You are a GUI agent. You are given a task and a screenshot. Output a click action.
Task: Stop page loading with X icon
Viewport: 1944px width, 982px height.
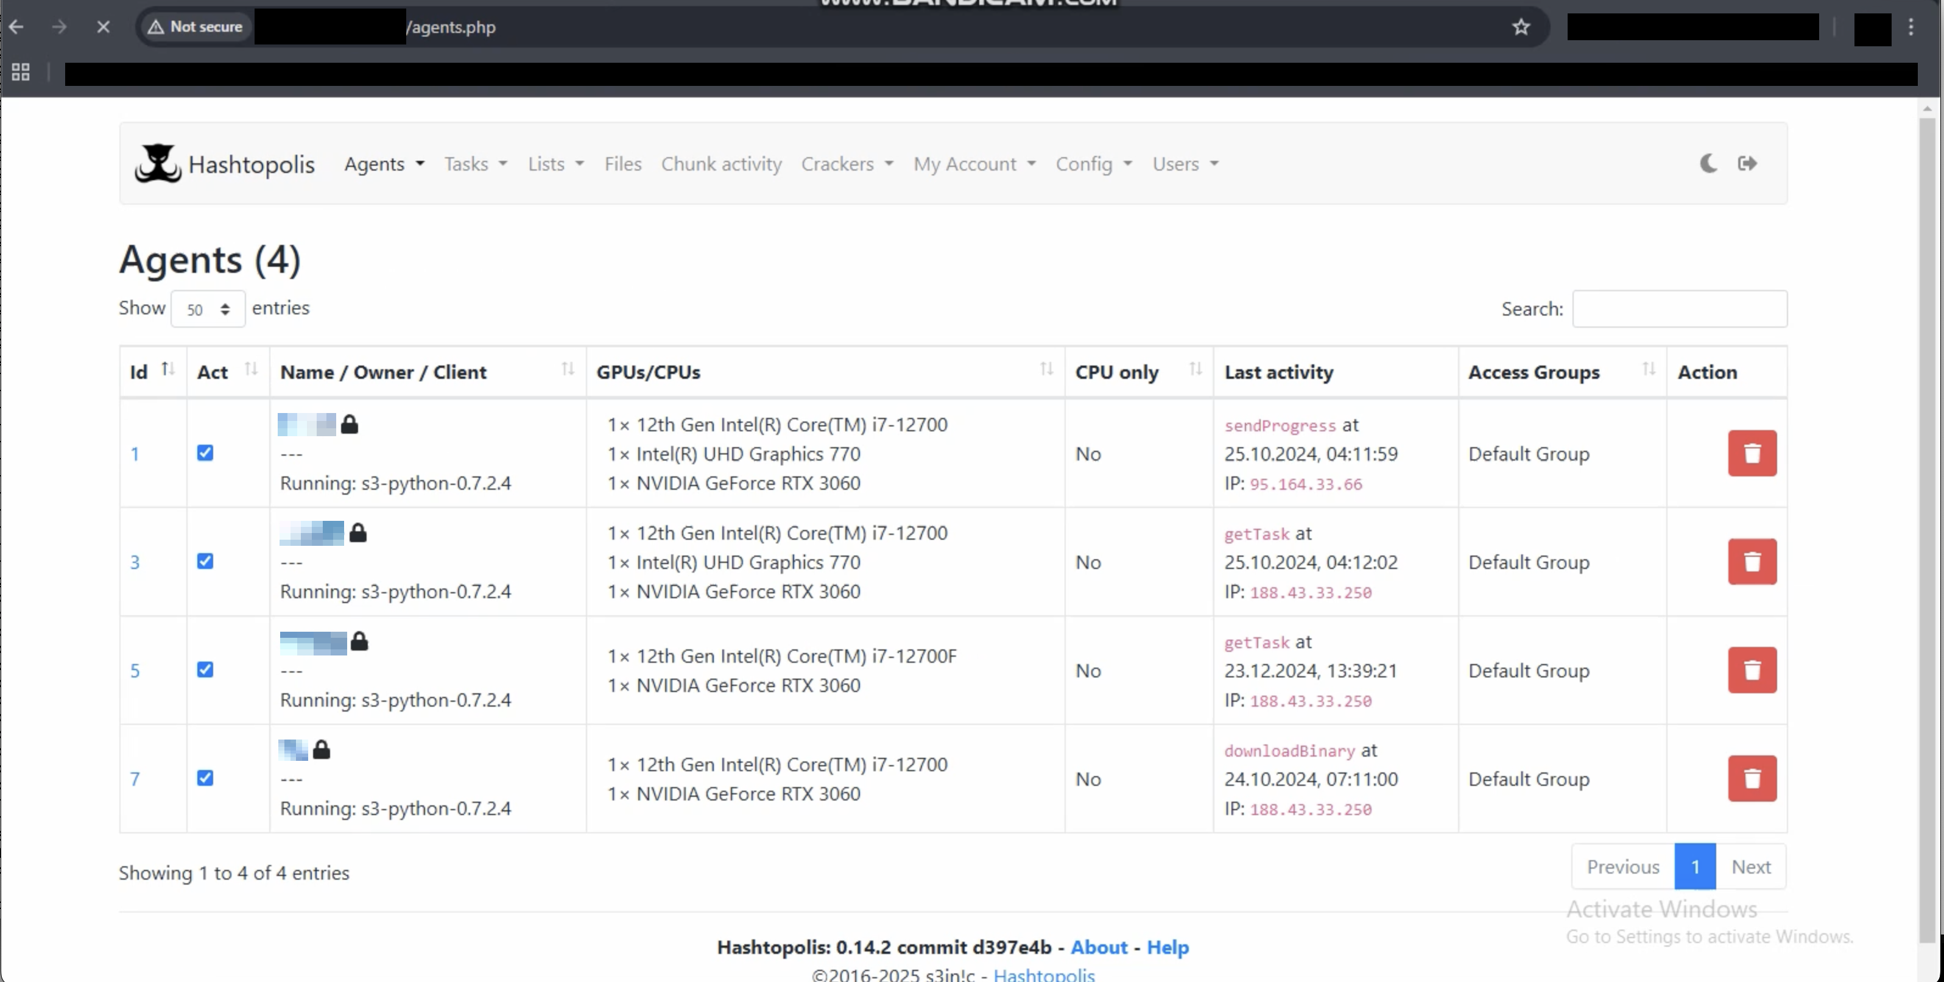(104, 27)
